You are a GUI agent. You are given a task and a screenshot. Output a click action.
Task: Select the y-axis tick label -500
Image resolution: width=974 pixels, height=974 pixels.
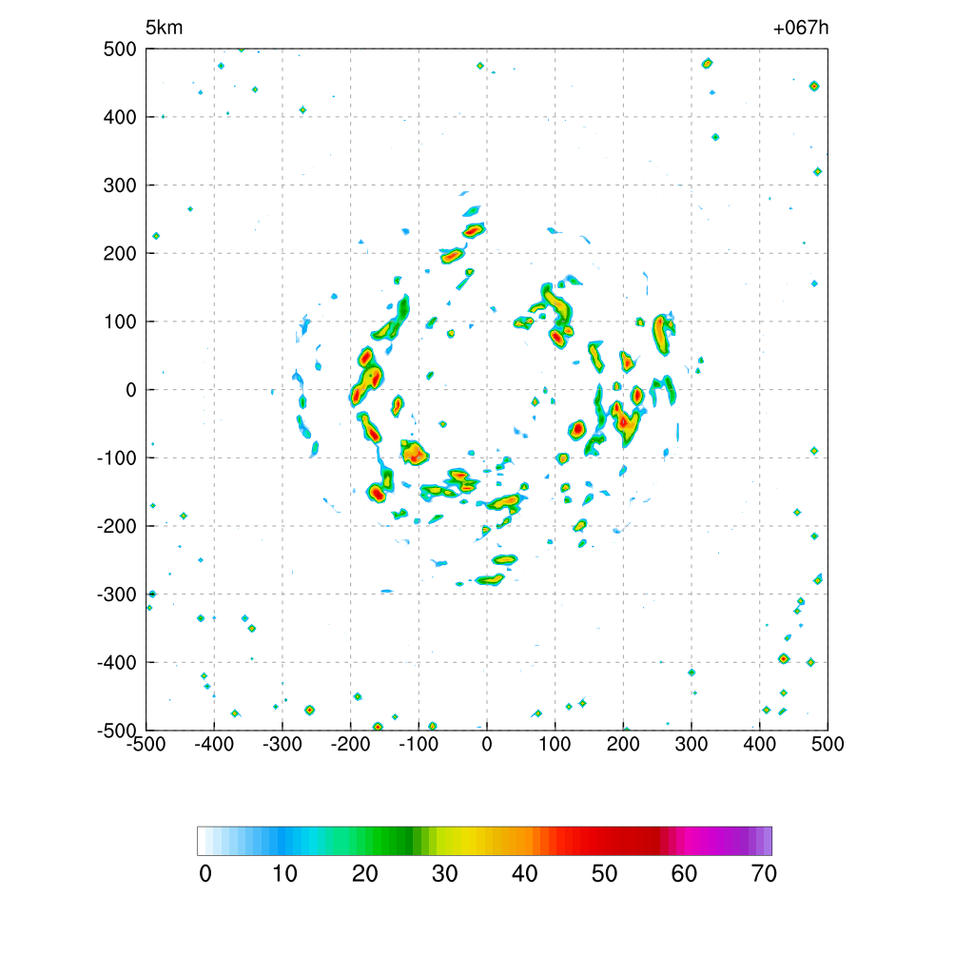(116, 730)
